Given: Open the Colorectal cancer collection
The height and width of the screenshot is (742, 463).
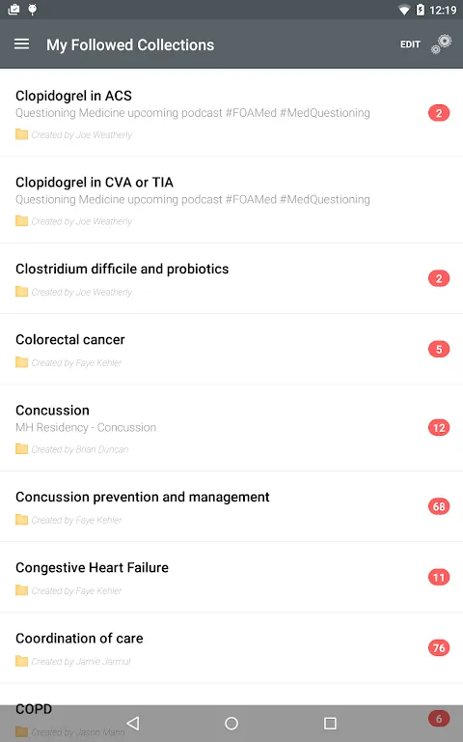Looking at the screenshot, I should pos(231,349).
